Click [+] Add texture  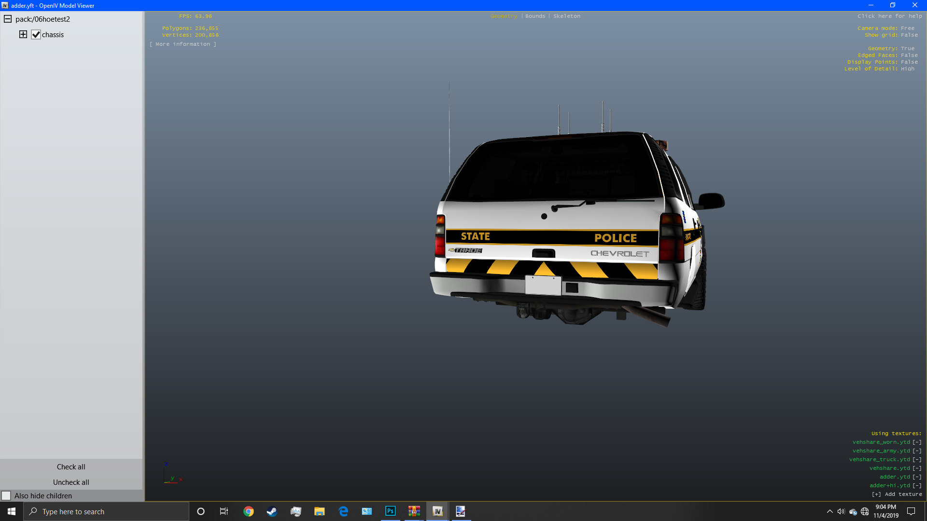point(897,494)
